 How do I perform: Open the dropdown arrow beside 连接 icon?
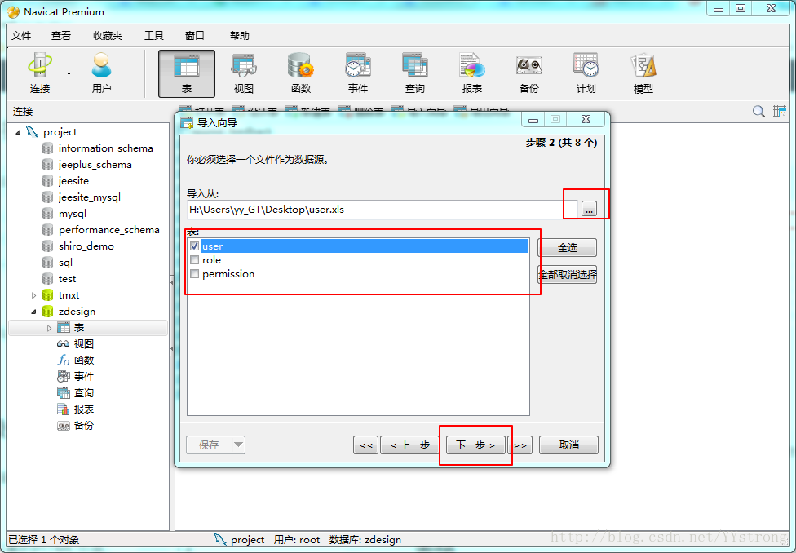pos(69,74)
